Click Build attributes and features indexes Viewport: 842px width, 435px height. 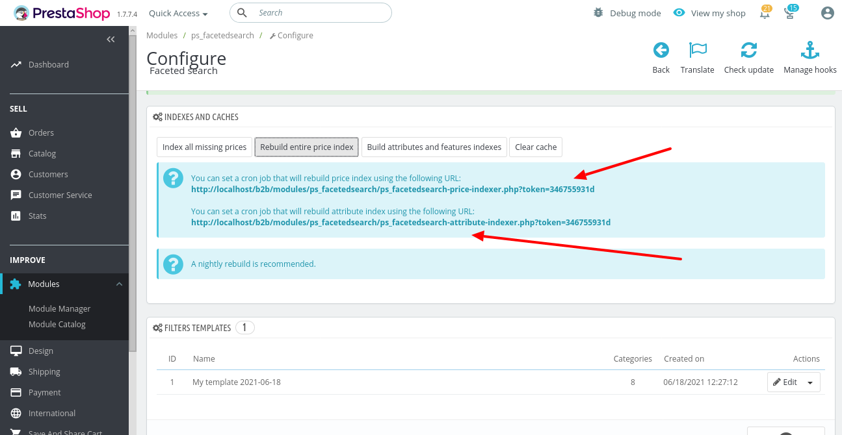click(434, 147)
